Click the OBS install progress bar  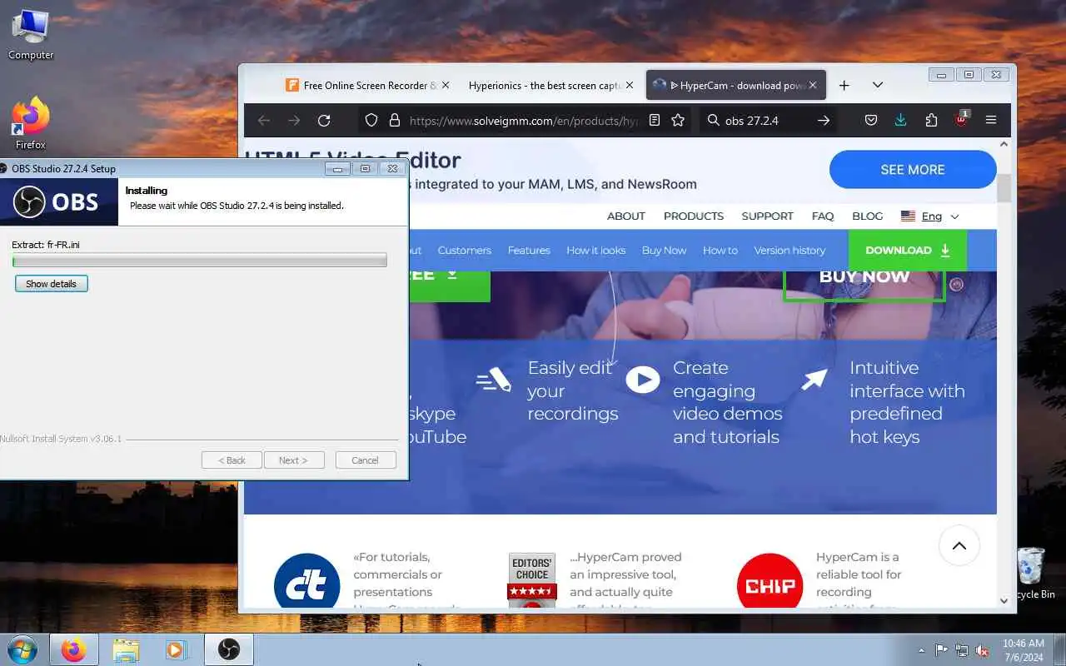coord(199,261)
